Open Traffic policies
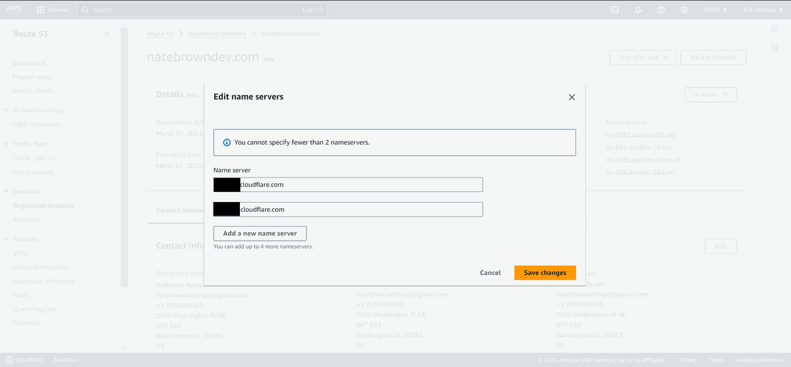The image size is (791, 367). (34, 158)
